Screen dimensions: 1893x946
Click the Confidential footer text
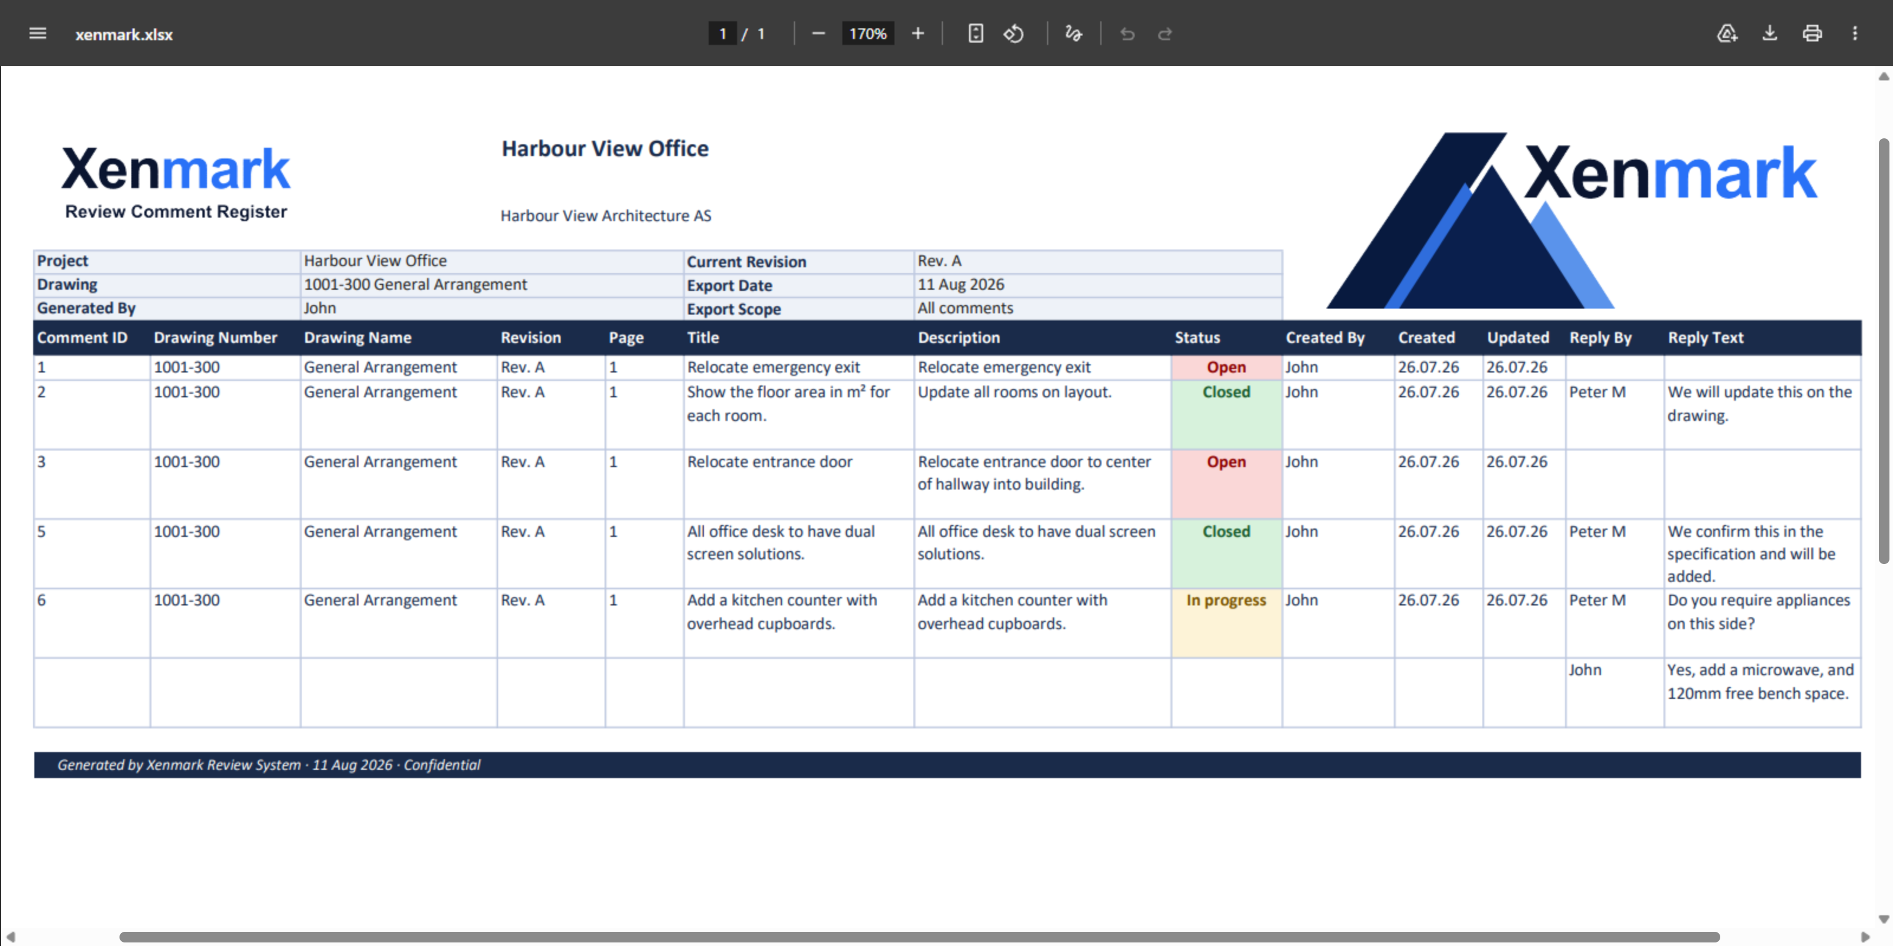[442, 764]
